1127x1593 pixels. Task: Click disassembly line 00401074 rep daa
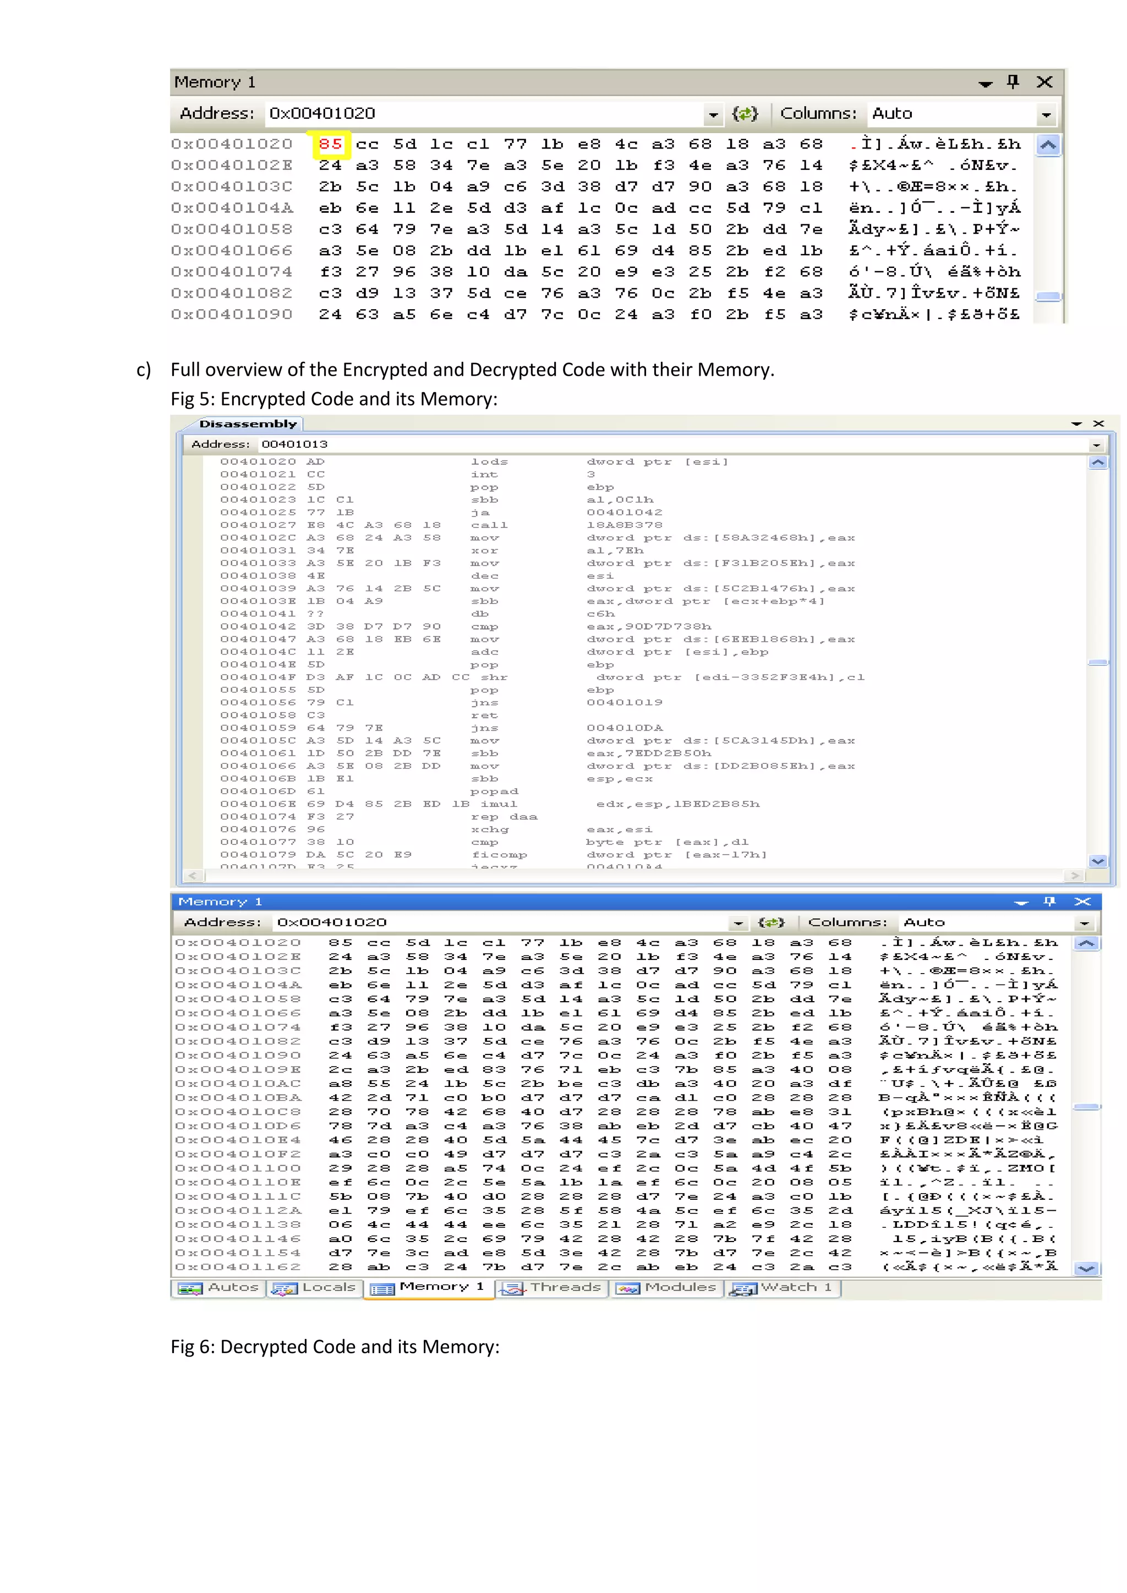tap(379, 817)
